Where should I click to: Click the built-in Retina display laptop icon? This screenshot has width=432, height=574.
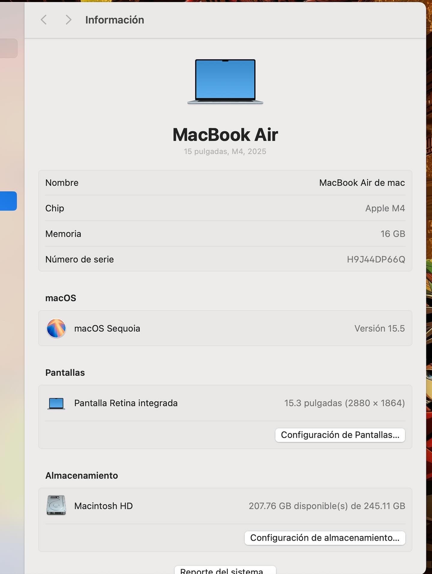pos(56,403)
